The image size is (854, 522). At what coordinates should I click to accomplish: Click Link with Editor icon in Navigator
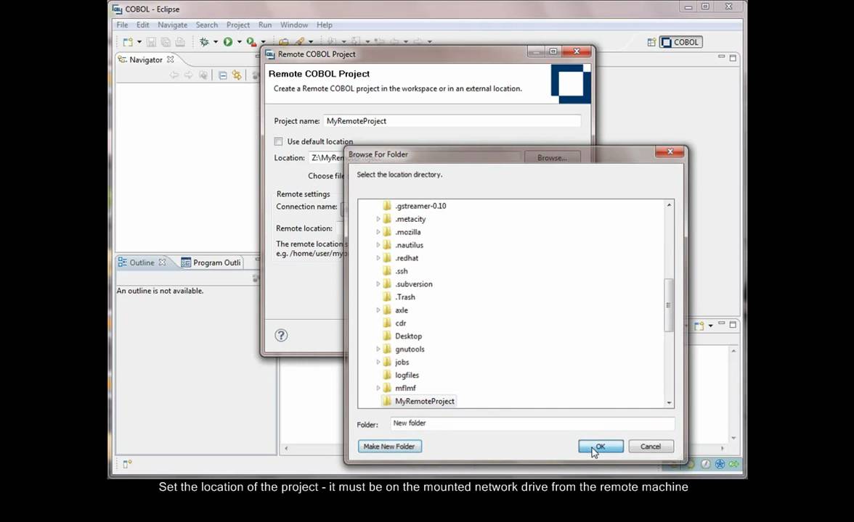(237, 75)
